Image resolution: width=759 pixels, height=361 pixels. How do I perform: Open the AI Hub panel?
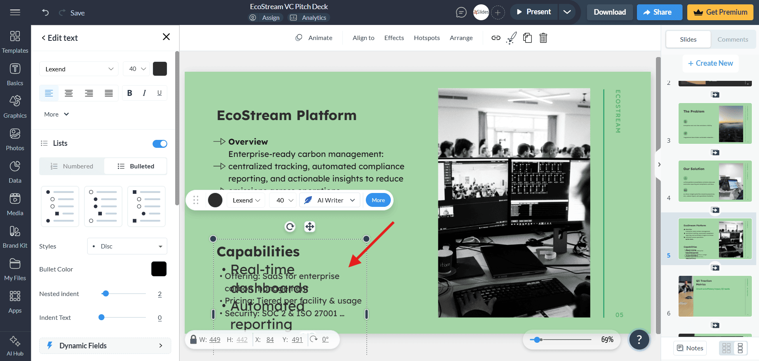click(x=15, y=346)
